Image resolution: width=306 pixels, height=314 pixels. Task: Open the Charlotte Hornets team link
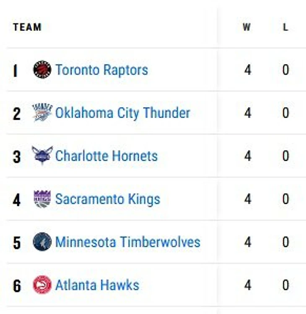point(106,156)
